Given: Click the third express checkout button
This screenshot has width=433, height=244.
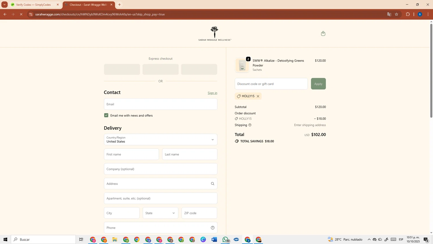Looking at the screenshot, I should pos(199,69).
